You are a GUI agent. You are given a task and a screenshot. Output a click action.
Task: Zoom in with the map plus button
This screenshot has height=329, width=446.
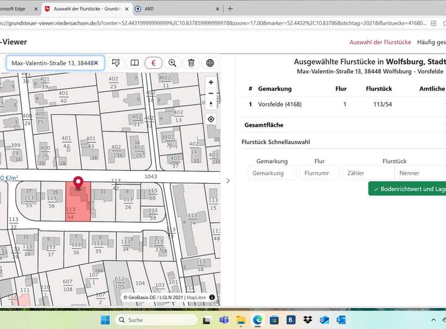[211, 83]
